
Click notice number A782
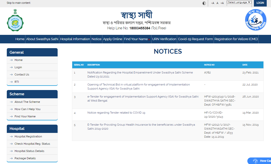pyautogui.click(x=207, y=72)
